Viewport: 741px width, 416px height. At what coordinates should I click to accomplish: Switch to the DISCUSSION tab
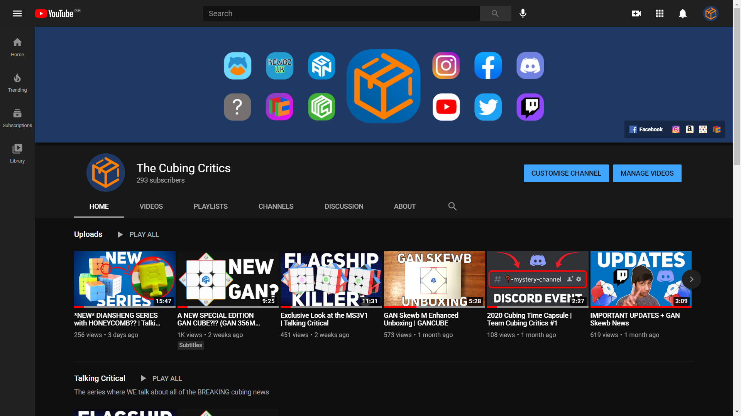coord(344,206)
